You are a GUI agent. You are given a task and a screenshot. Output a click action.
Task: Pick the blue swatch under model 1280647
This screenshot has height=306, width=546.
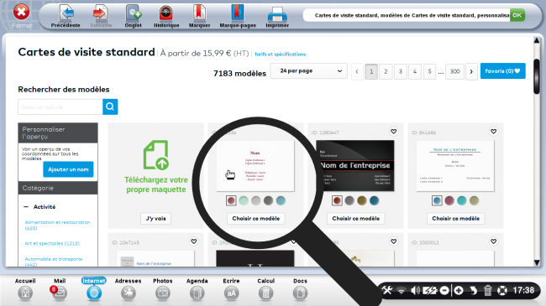pyautogui.click(x=375, y=200)
